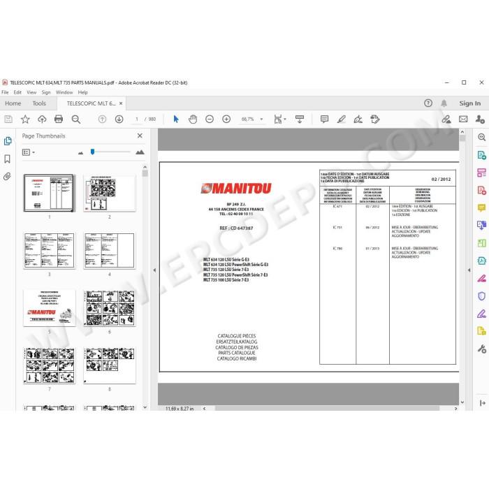Send file by email envelope icon
The height and width of the screenshot is (489, 489).
click(x=463, y=119)
